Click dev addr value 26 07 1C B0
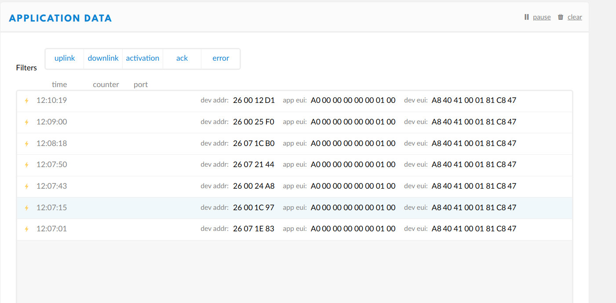 tap(254, 143)
